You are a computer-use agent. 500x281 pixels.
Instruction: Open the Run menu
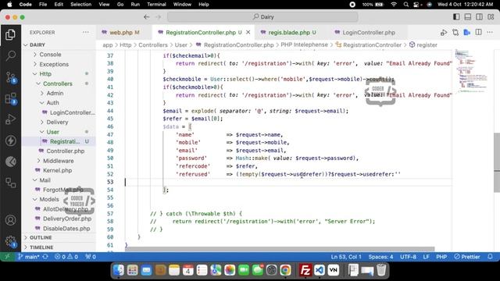tap(135, 5)
